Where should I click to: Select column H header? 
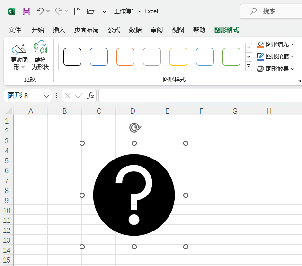269,111
